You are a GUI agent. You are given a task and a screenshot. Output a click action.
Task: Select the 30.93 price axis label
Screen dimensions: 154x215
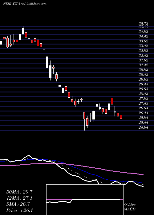(143, 70)
